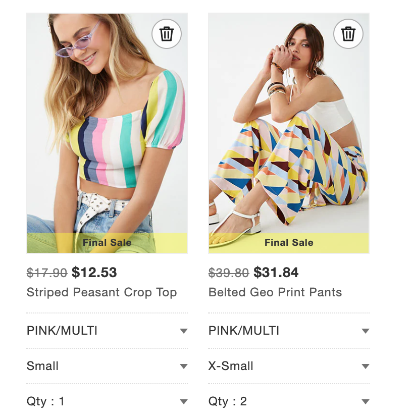Click the crossed-out $17.90 original price
The image size is (412, 420).
(x=47, y=273)
